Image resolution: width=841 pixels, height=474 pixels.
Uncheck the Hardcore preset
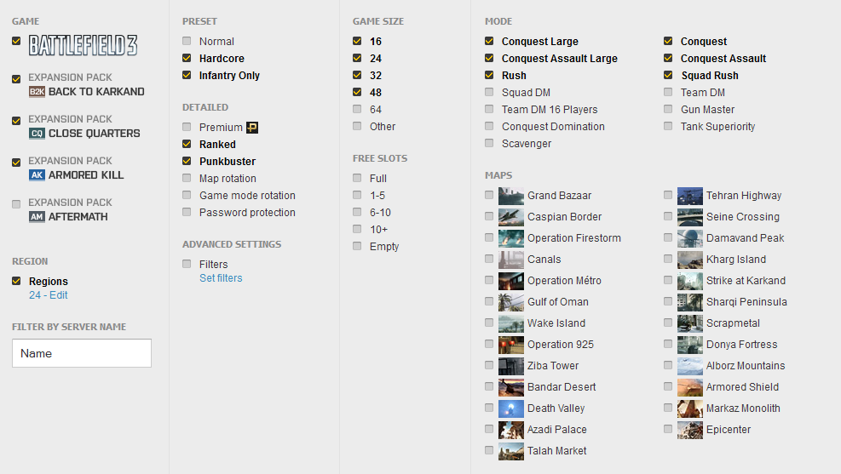(187, 58)
